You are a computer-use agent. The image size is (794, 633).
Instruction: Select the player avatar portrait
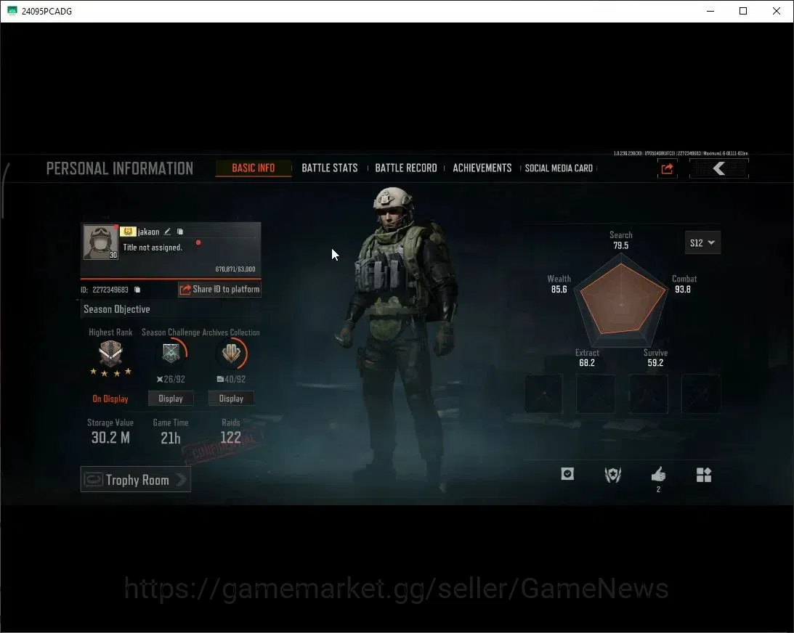coord(100,242)
